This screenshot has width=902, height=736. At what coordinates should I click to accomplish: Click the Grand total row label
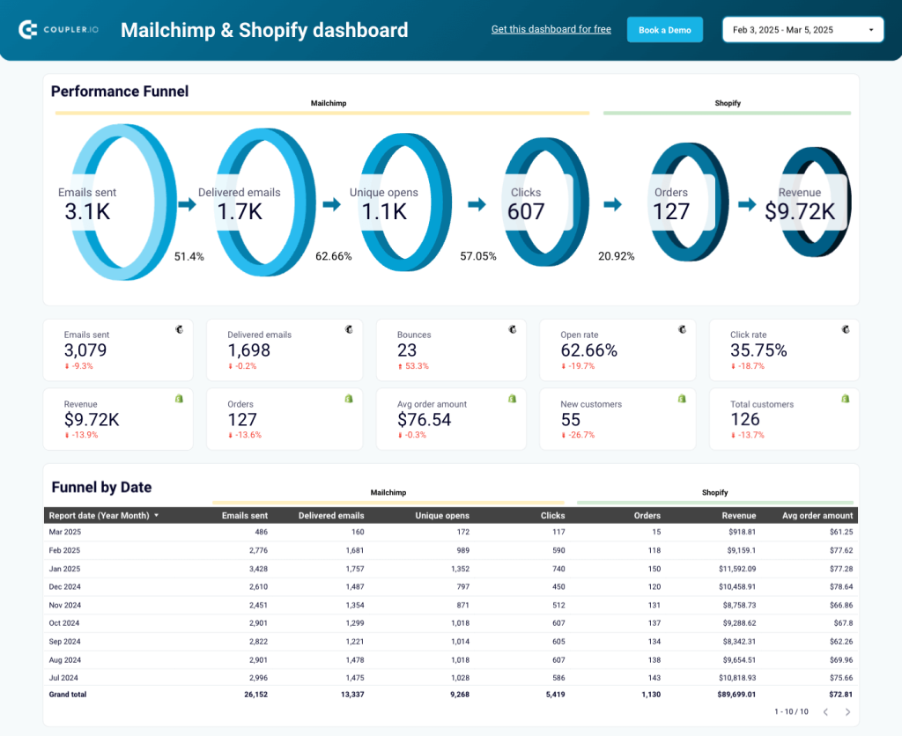coord(67,695)
